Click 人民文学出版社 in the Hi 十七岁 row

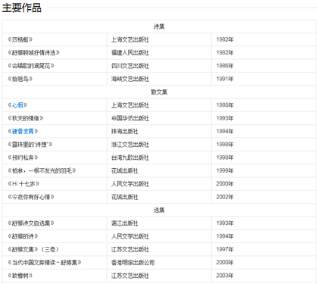tap(130, 184)
